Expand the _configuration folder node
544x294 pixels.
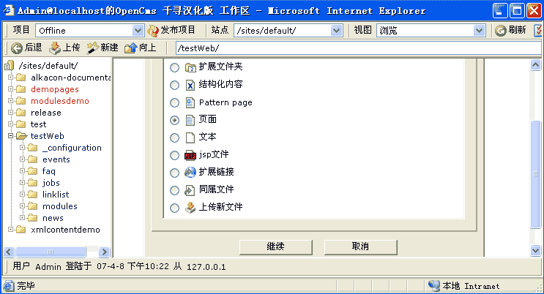23,148
